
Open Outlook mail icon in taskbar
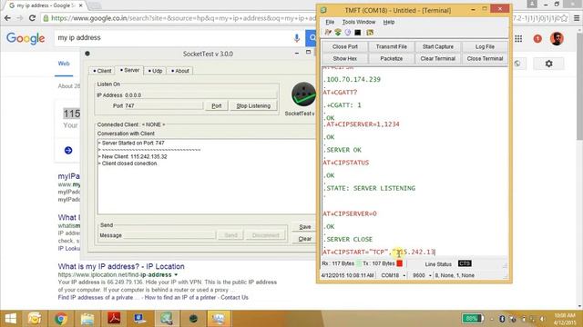coord(35,319)
